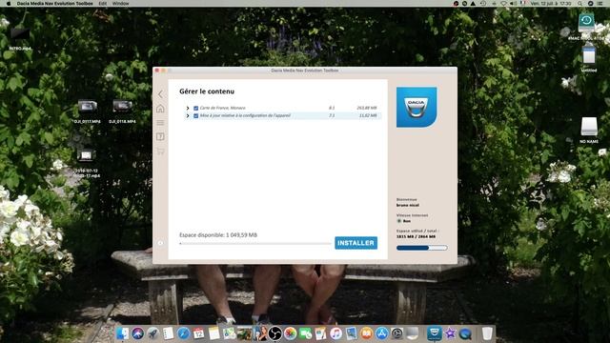Open OBS from the Dock

click(275, 333)
